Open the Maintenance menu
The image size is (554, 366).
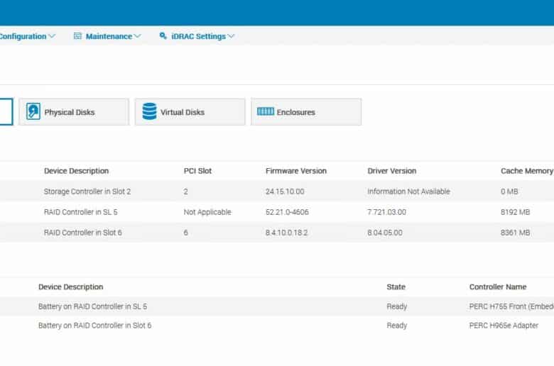pyautogui.click(x=109, y=36)
